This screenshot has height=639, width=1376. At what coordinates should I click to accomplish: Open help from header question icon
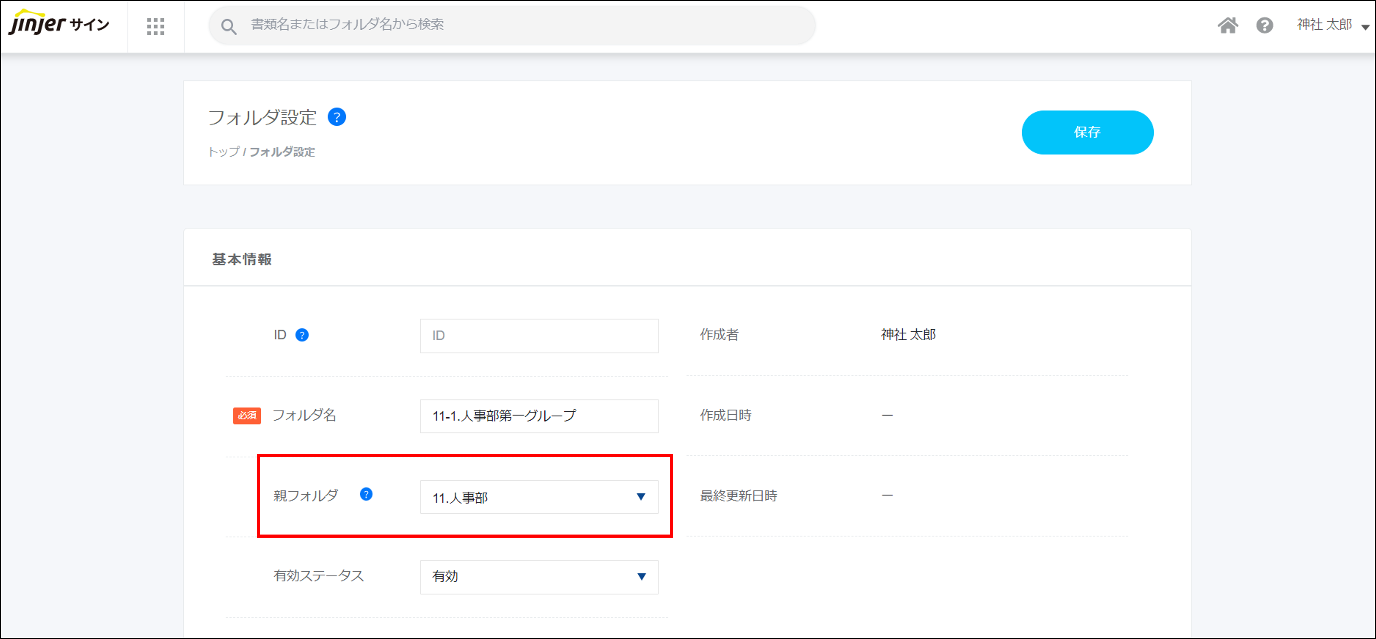(1264, 25)
